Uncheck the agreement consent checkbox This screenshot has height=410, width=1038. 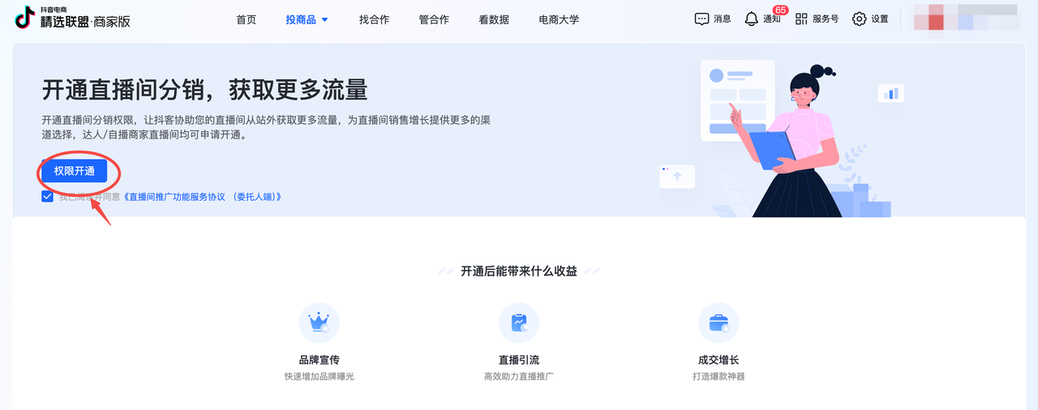click(48, 196)
